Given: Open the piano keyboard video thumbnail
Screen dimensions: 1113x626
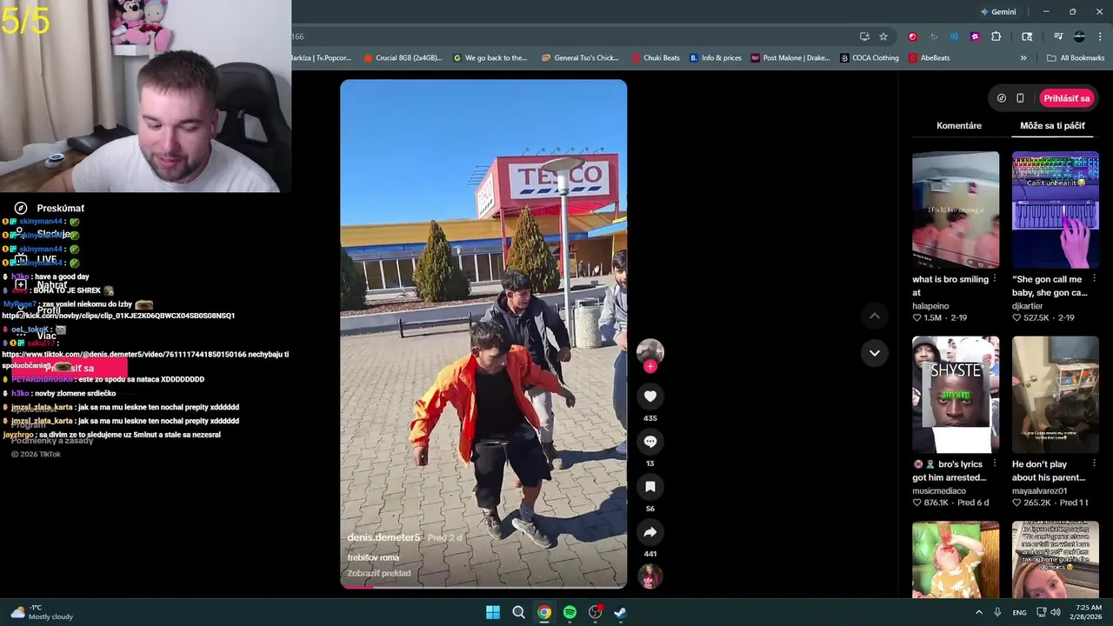Looking at the screenshot, I should 1056,210.
